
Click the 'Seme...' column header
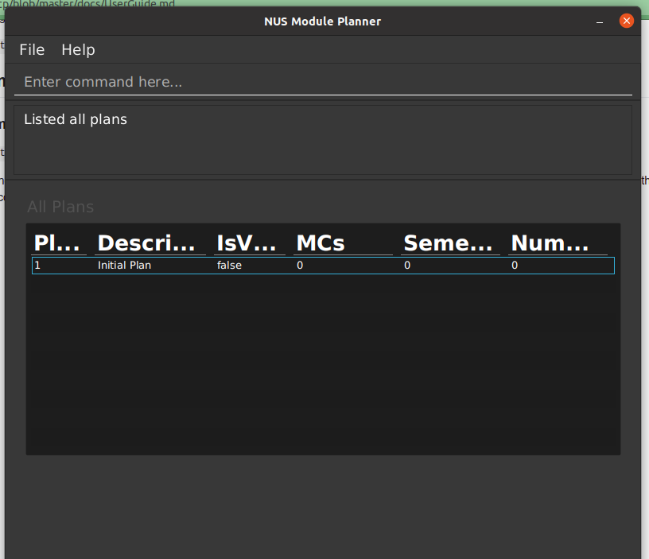click(x=450, y=243)
